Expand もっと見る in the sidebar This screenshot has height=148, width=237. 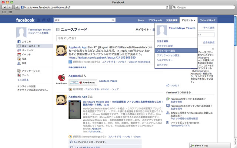coord(23,80)
